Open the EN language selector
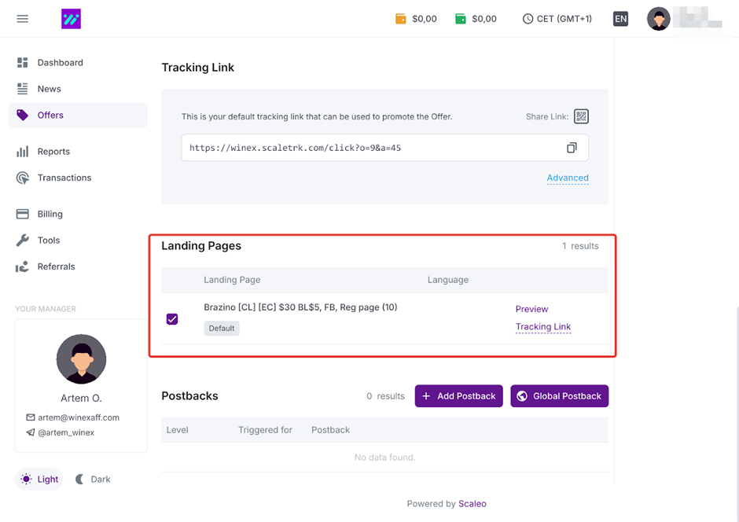The image size is (739, 522). click(620, 19)
